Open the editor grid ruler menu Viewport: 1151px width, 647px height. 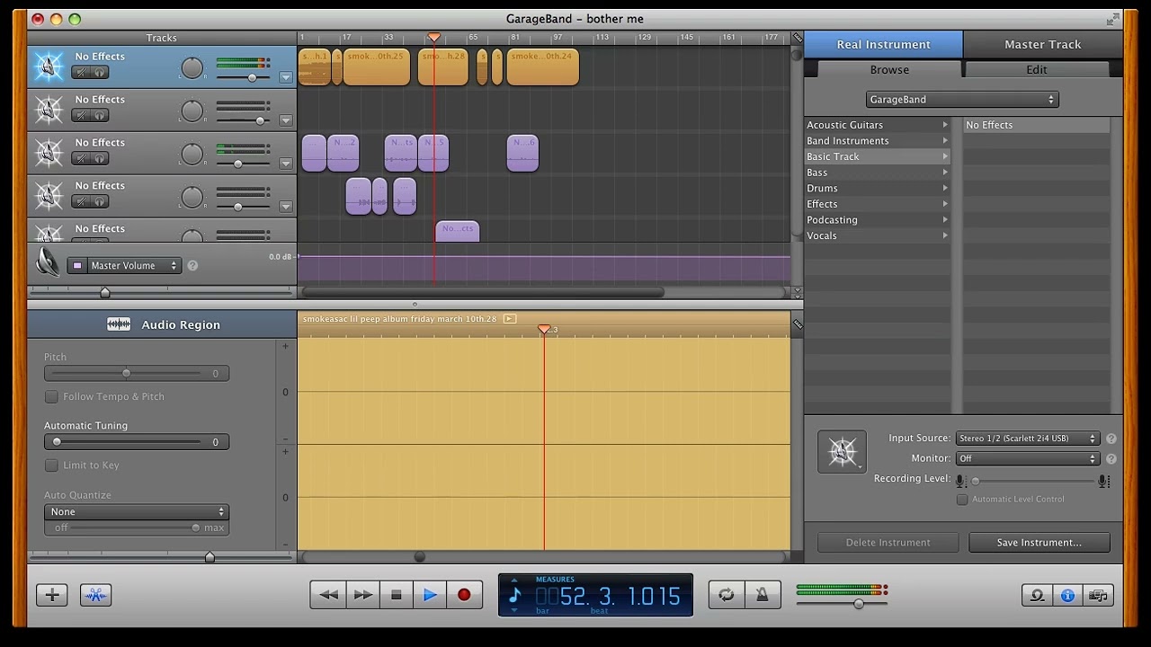click(797, 324)
